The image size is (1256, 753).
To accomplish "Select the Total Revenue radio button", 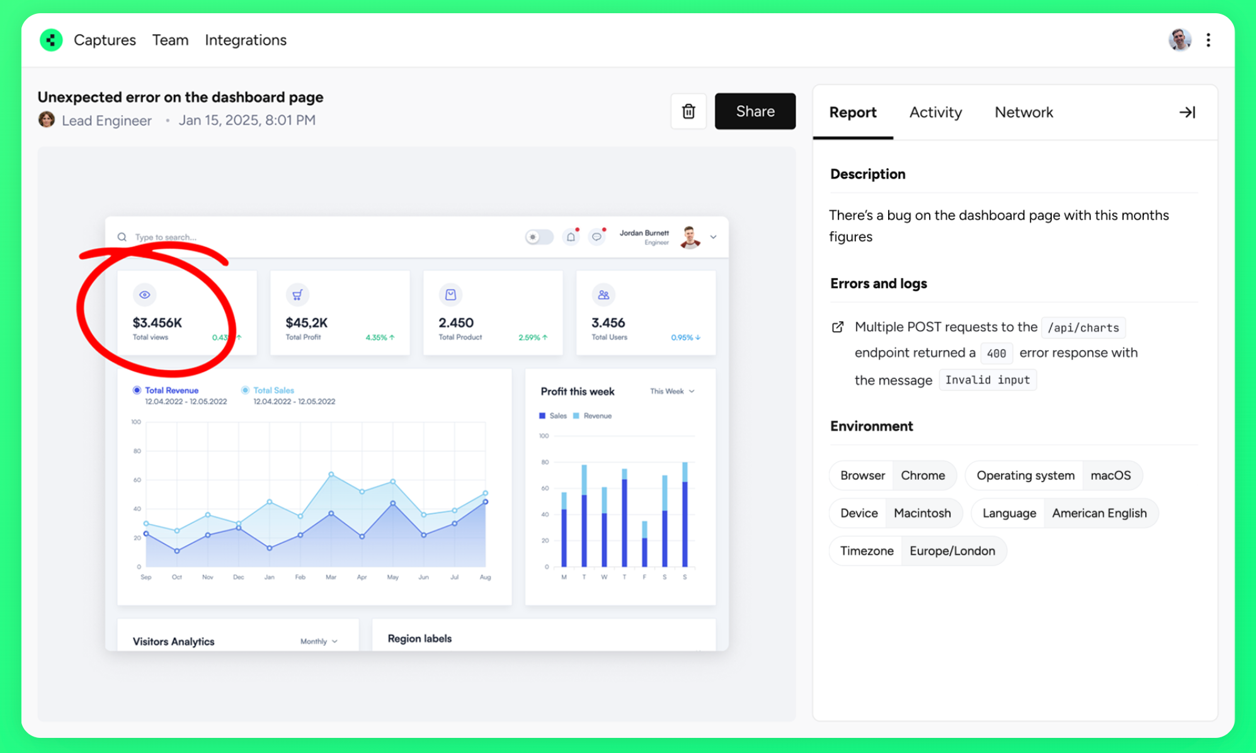I will (137, 390).
